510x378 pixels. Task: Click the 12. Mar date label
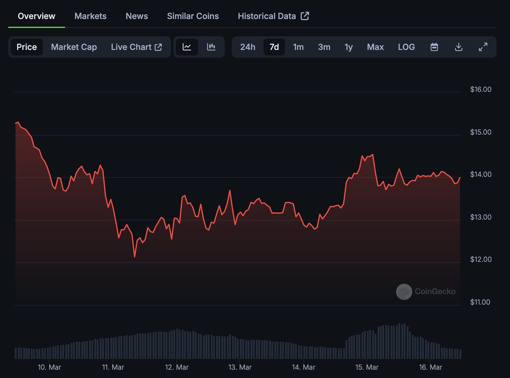click(177, 367)
